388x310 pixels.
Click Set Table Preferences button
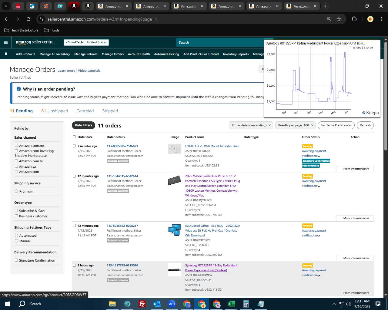click(336, 125)
